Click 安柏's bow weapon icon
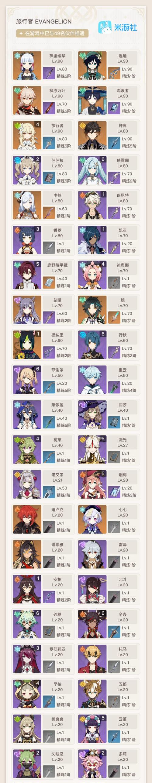 [49, 596]
